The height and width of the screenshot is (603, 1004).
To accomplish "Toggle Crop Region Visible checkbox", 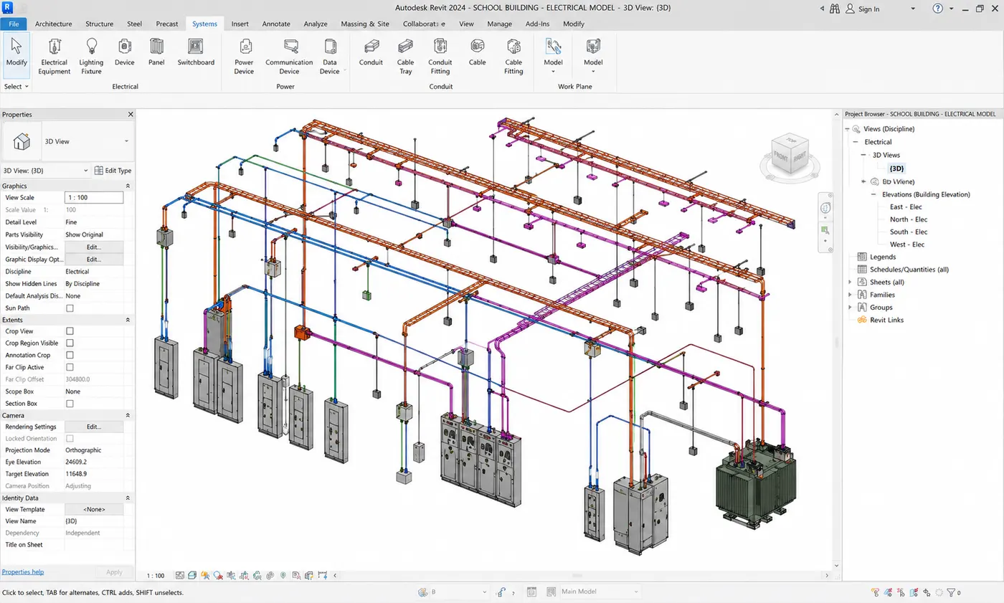I will tap(70, 343).
